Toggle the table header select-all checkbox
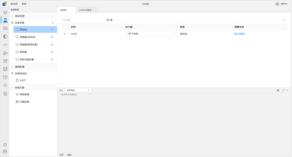 [65, 27]
